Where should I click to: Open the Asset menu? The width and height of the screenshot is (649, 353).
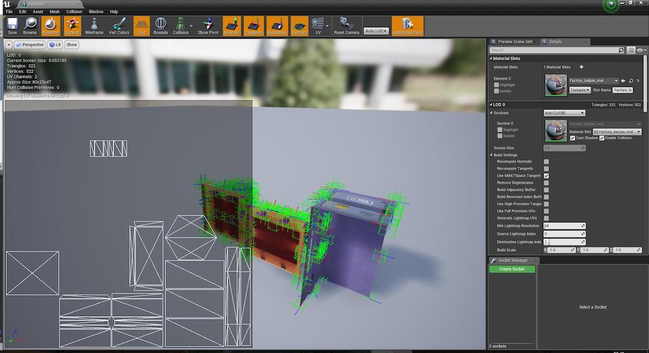point(38,11)
